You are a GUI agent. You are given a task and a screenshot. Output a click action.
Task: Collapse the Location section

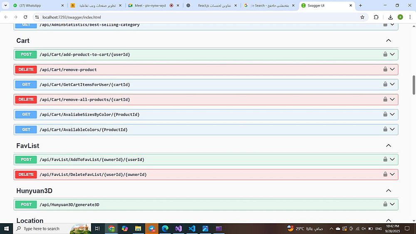click(389, 220)
